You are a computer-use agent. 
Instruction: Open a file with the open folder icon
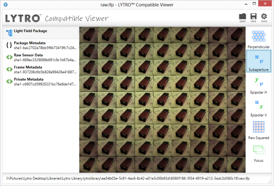243,18
